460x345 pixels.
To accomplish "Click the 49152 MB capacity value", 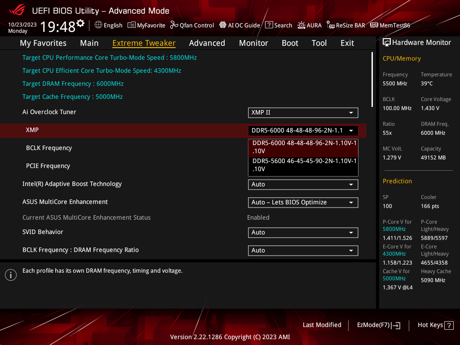I will [x=433, y=158].
